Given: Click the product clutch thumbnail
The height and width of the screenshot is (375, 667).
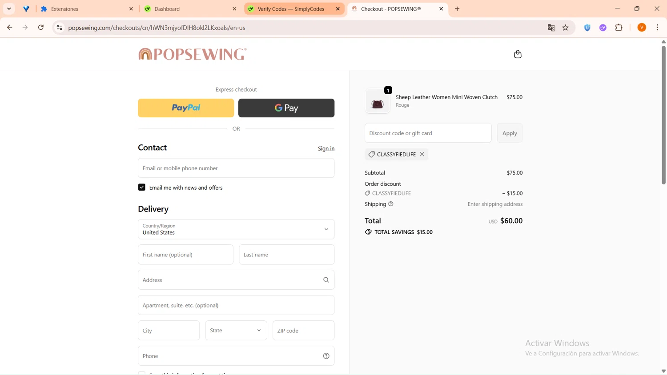Looking at the screenshot, I should (x=378, y=101).
